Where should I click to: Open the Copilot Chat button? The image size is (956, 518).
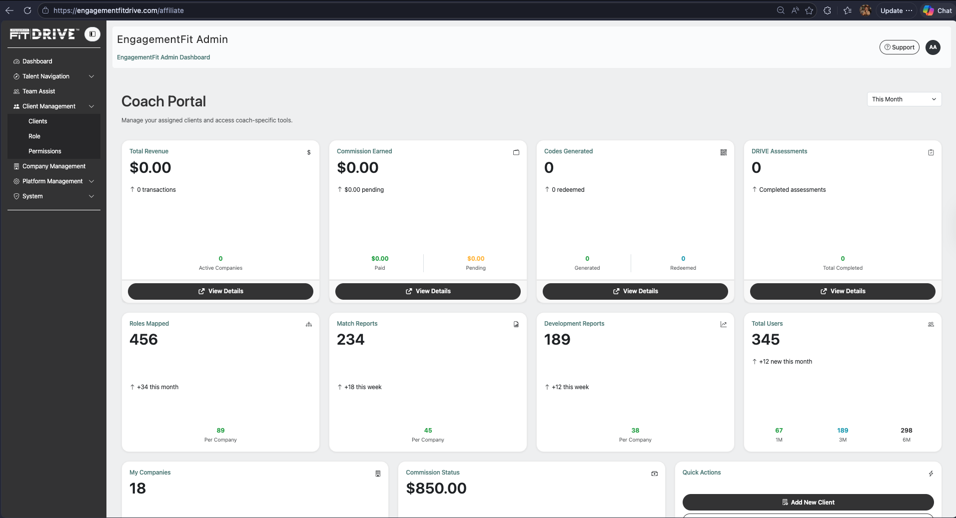[938, 10]
